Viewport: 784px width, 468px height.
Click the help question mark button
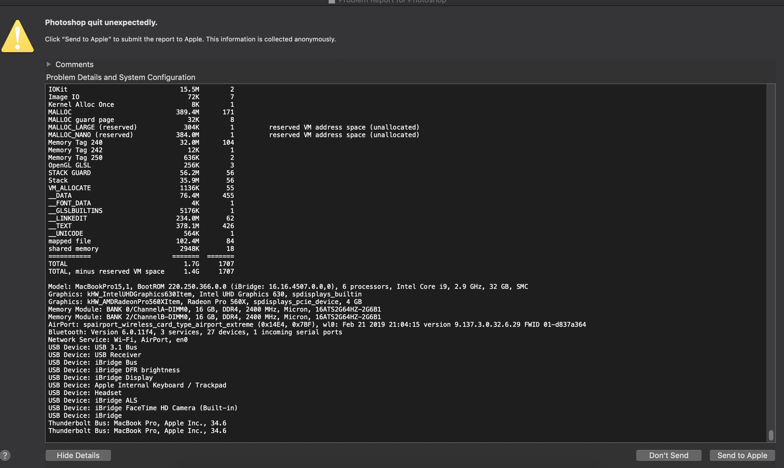5,455
